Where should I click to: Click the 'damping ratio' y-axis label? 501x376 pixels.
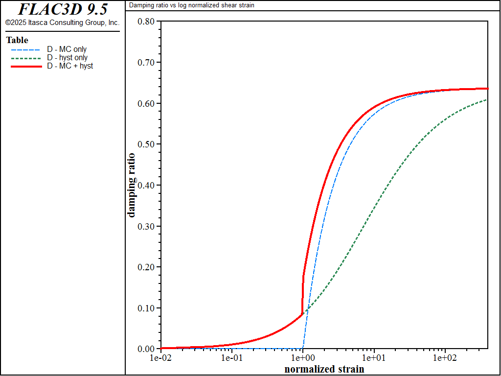coord(131,186)
